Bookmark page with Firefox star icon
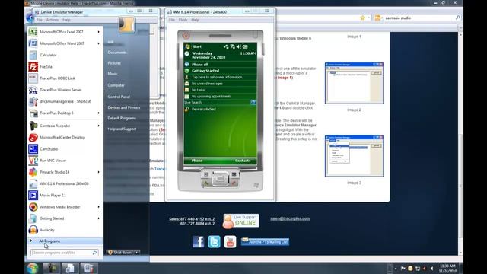Image resolution: width=487 pixels, height=274 pixels. coord(362,18)
